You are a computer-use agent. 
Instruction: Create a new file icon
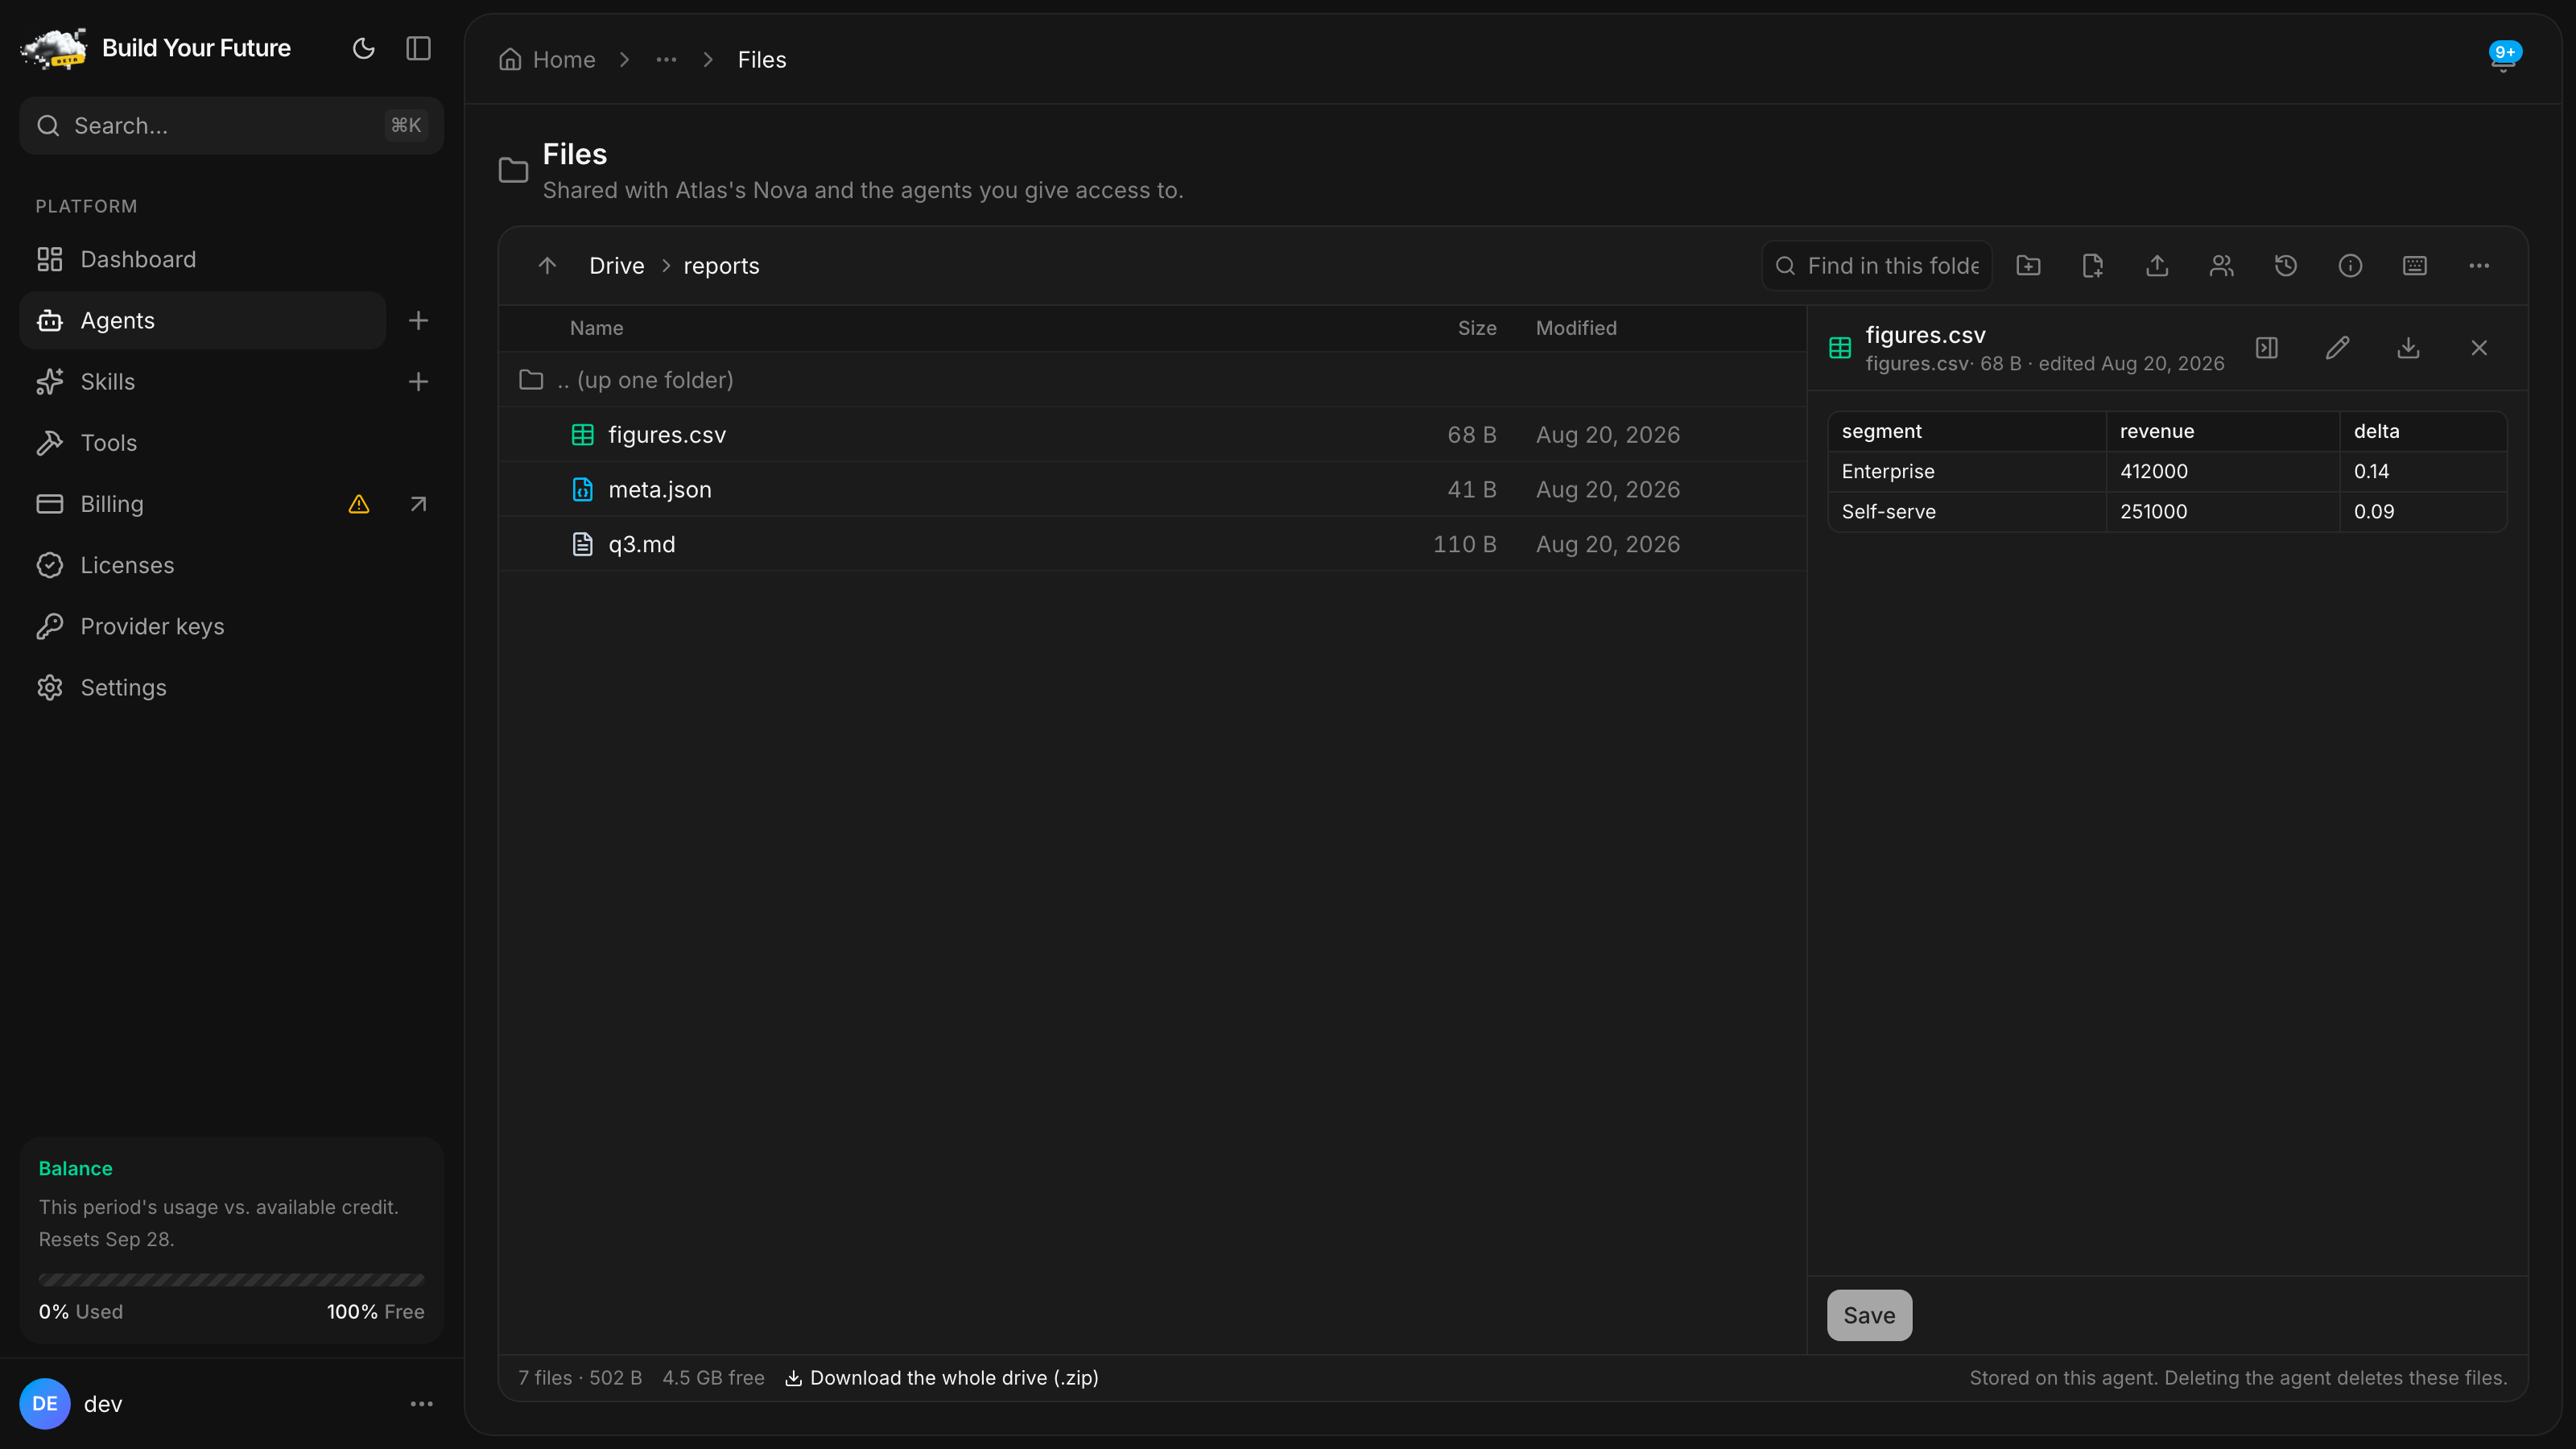pos(2092,265)
